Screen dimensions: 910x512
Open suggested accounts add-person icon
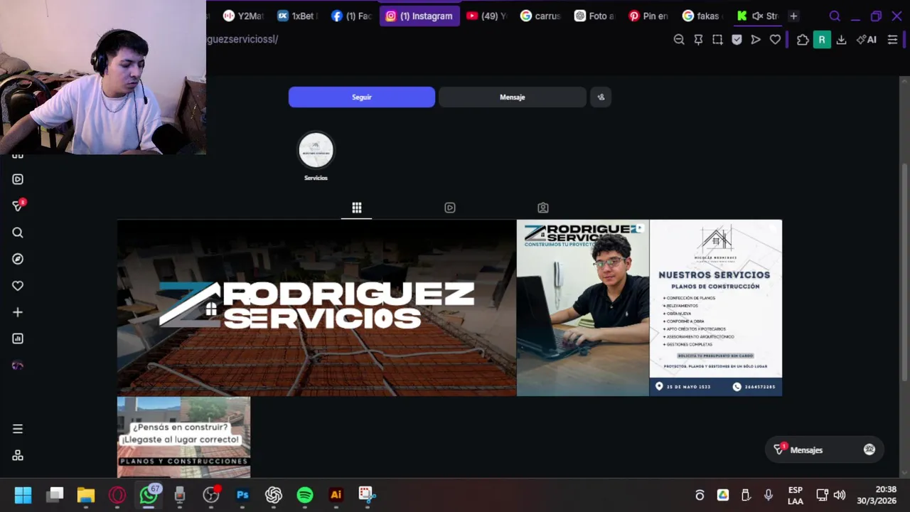[x=601, y=97]
